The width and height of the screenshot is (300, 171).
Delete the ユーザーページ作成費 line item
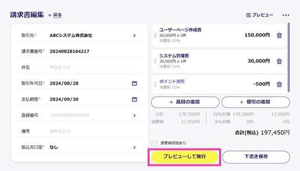[279, 36]
